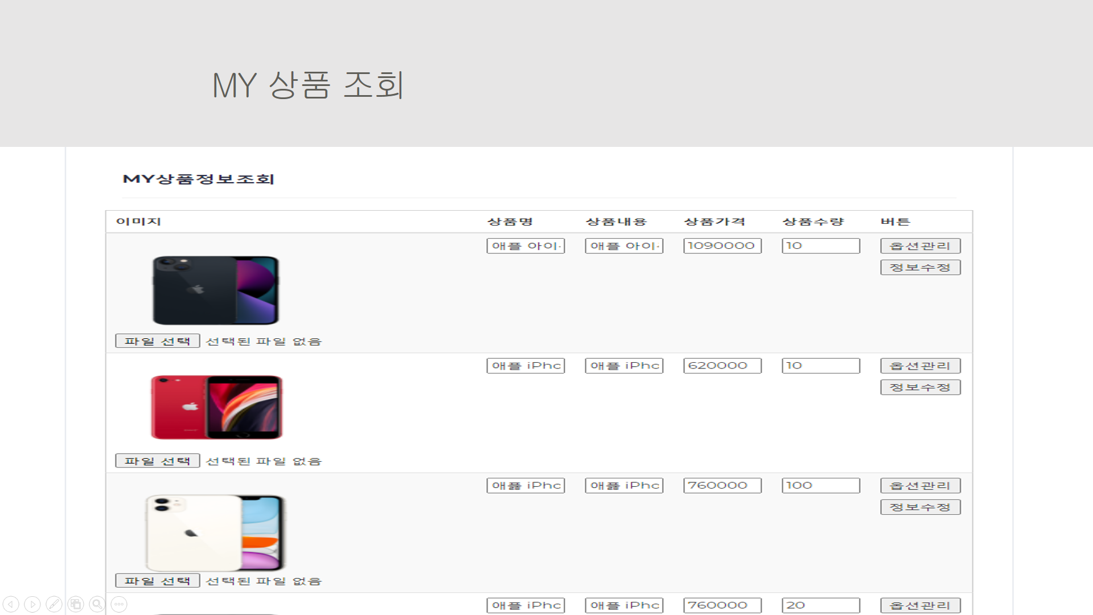The height and width of the screenshot is (615, 1093).
Task: Open the see all slides icon
Action: click(x=76, y=604)
